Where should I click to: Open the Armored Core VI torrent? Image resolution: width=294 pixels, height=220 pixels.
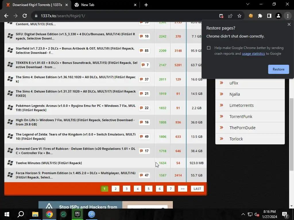coord(76,151)
